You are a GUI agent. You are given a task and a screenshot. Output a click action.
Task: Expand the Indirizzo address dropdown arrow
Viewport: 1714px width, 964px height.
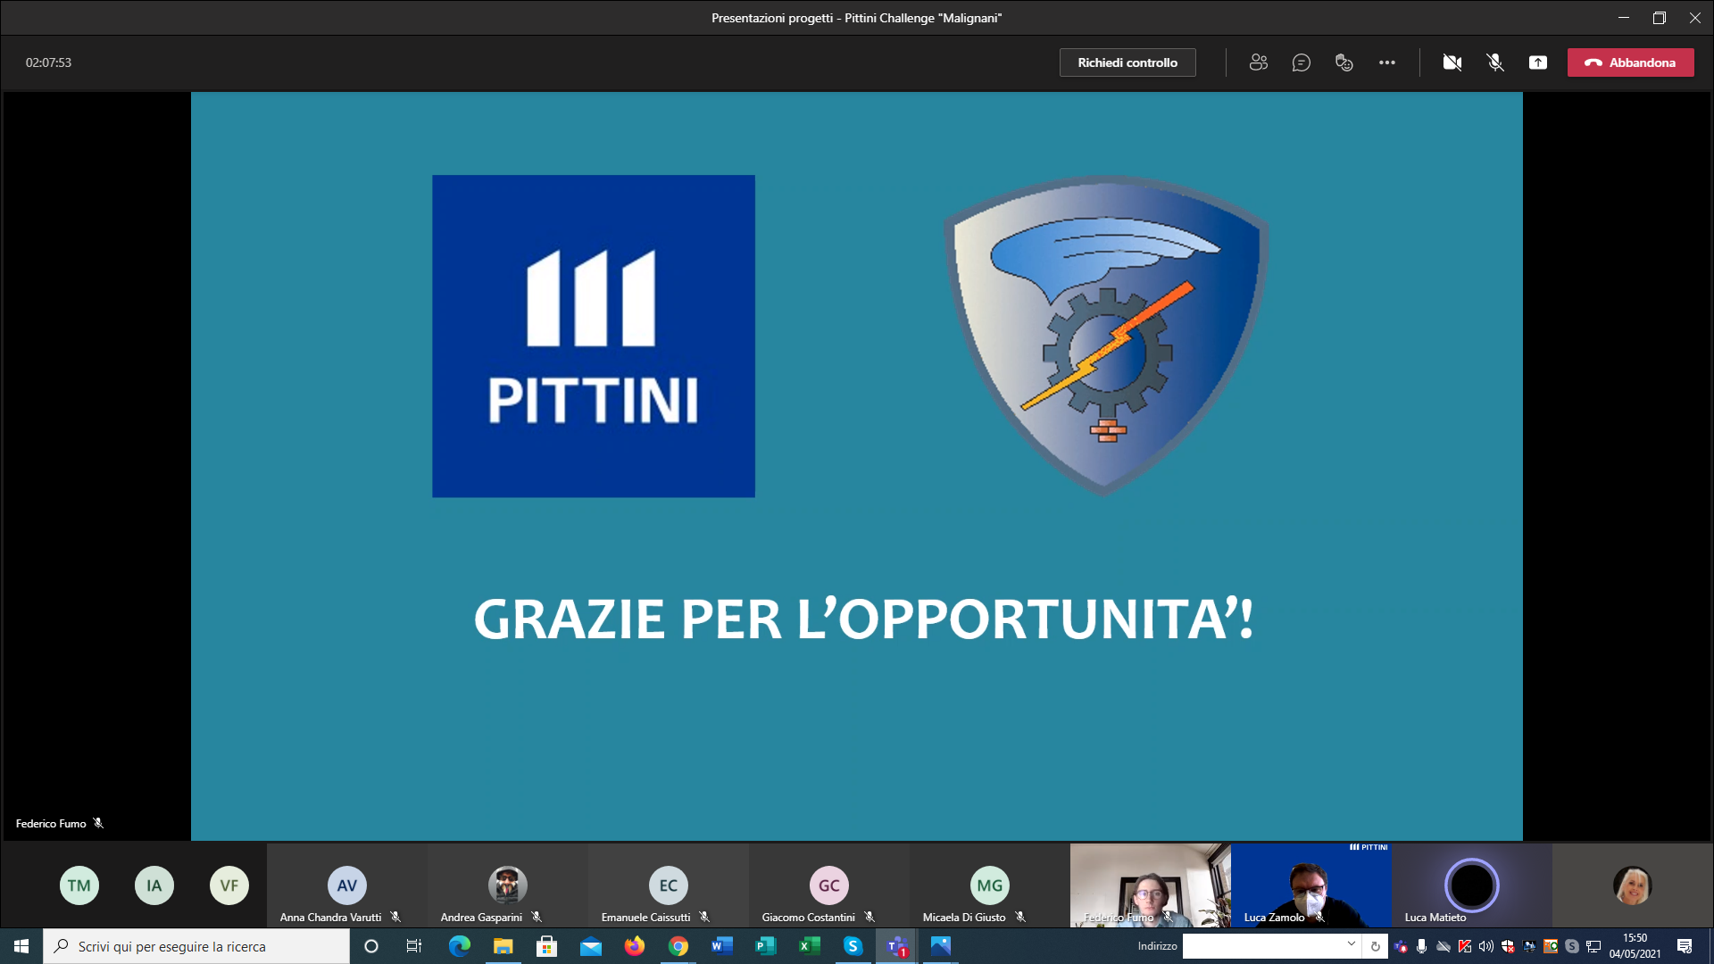click(1352, 945)
